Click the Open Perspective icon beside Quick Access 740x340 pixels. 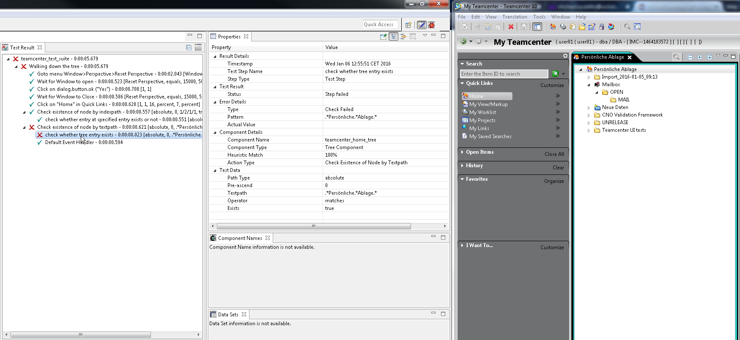(x=408, y=25)
